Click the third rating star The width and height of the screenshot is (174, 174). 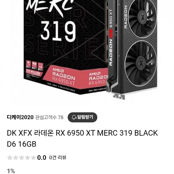[x=21, y=158]
